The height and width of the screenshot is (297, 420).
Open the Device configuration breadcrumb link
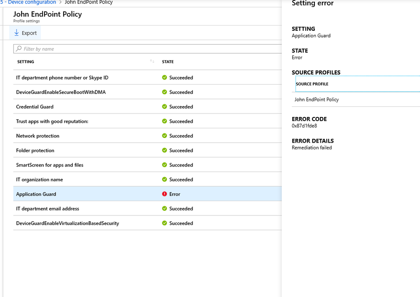(32, 3)
